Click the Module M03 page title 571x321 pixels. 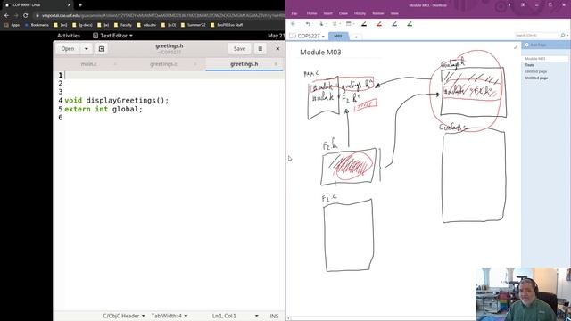tap(320, 53)
